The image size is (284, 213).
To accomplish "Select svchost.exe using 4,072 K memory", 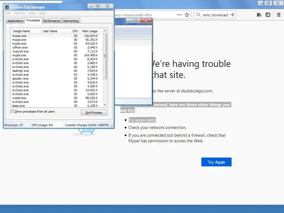I will pos(55,102).
